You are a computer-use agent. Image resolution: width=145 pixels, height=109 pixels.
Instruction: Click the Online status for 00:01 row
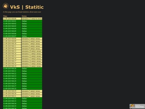pos(32,21)
